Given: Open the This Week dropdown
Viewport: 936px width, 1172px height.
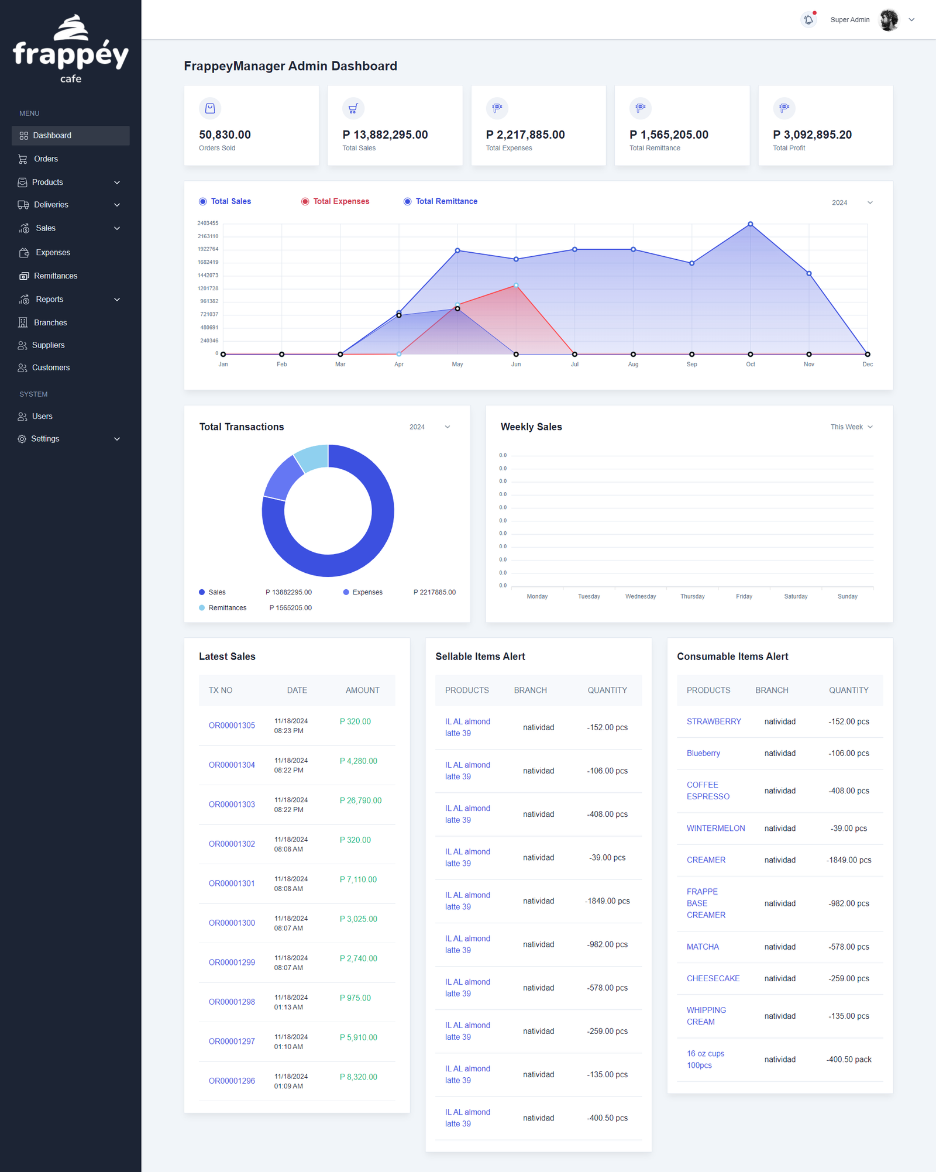Looking at the screenshot, I should click(x=851, y=427).
